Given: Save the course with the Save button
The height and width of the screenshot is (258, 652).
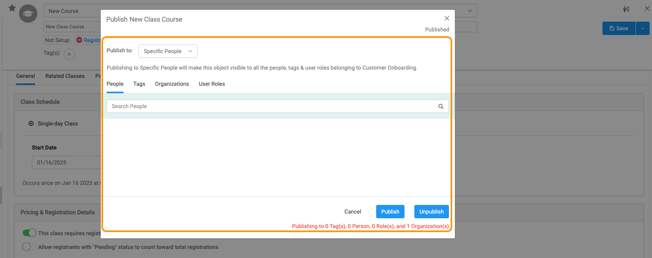Looking at the screenshot, I should click(619, 28).
